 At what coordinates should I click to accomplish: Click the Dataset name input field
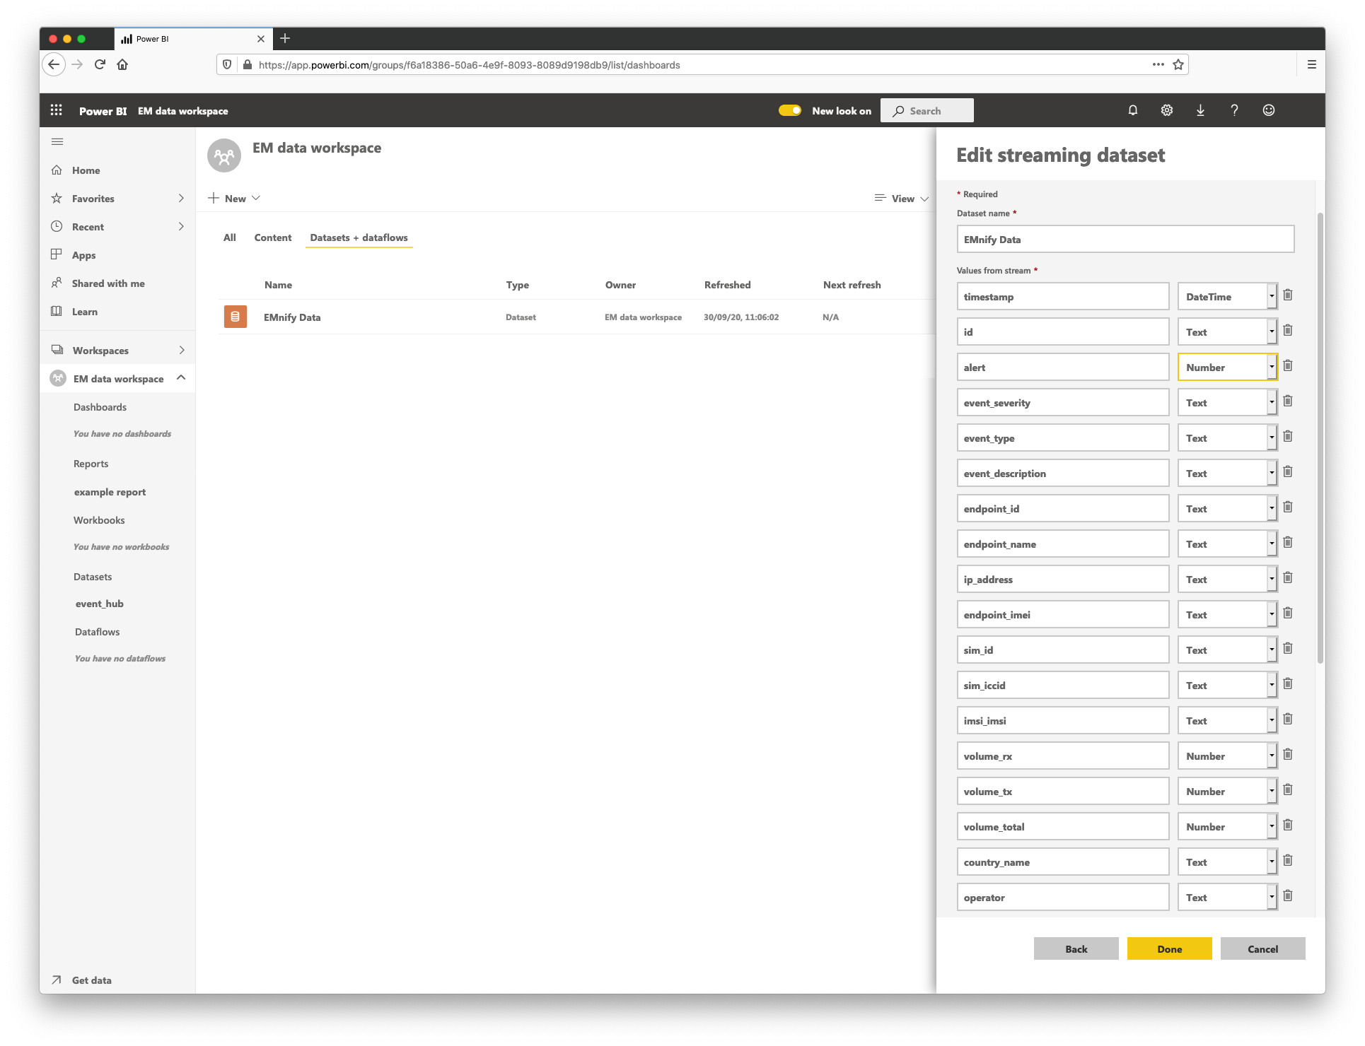pos(1126,239)
